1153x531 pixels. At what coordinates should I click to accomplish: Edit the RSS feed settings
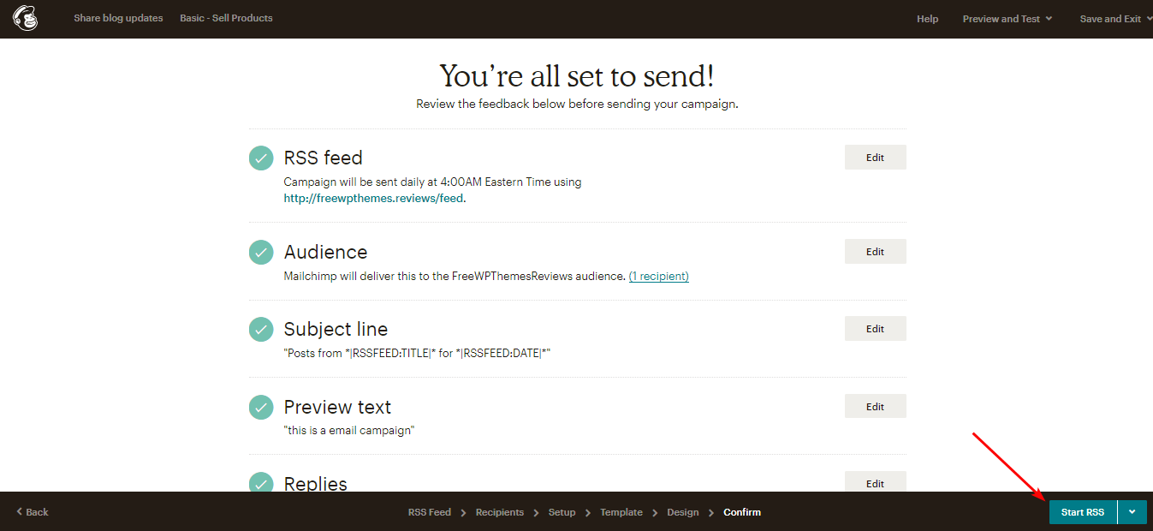[x=875, y=158]
